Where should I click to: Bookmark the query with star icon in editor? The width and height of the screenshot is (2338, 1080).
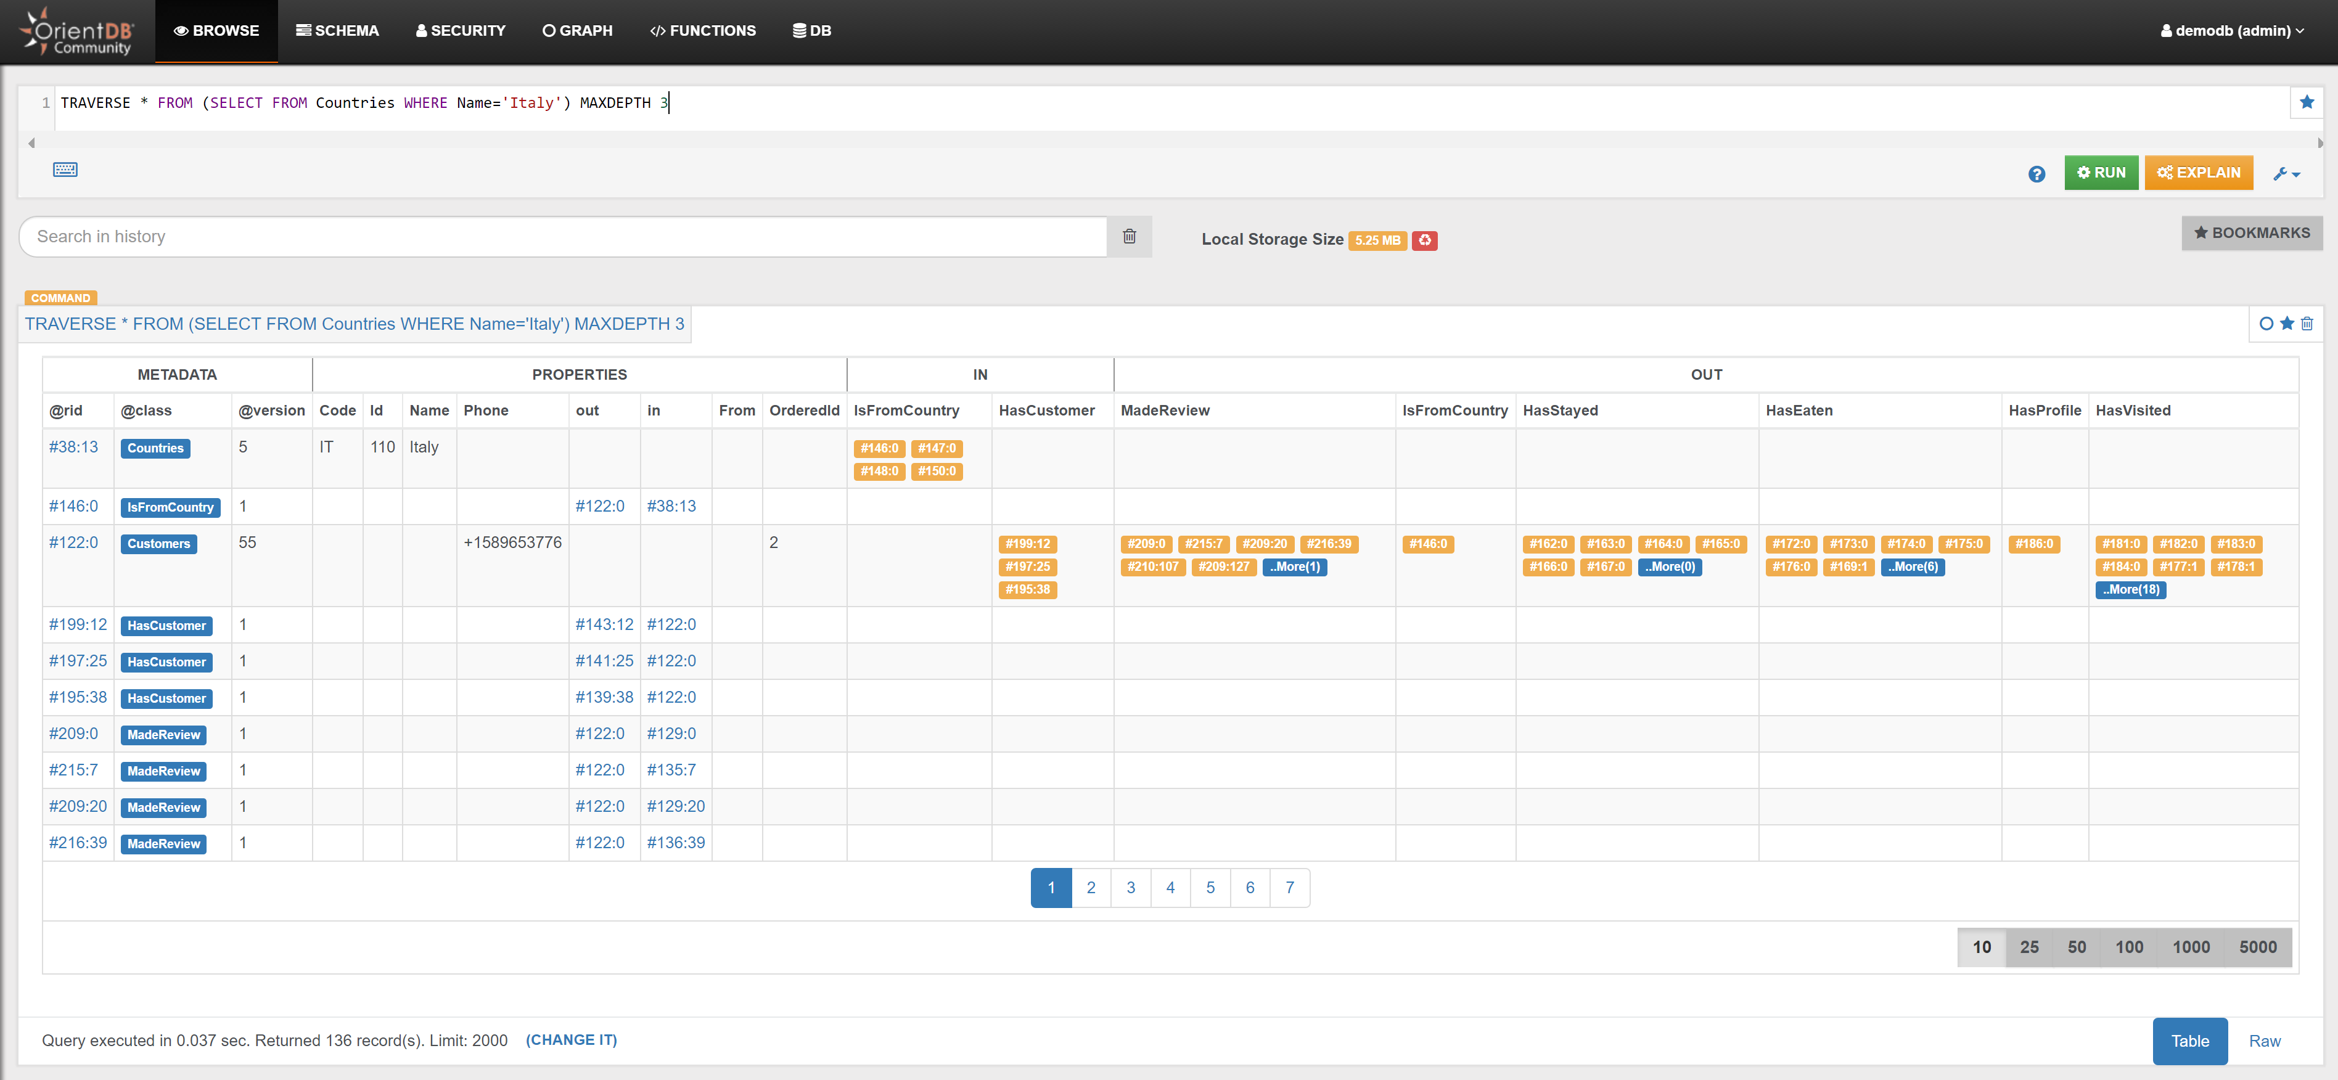point(2306,102)
